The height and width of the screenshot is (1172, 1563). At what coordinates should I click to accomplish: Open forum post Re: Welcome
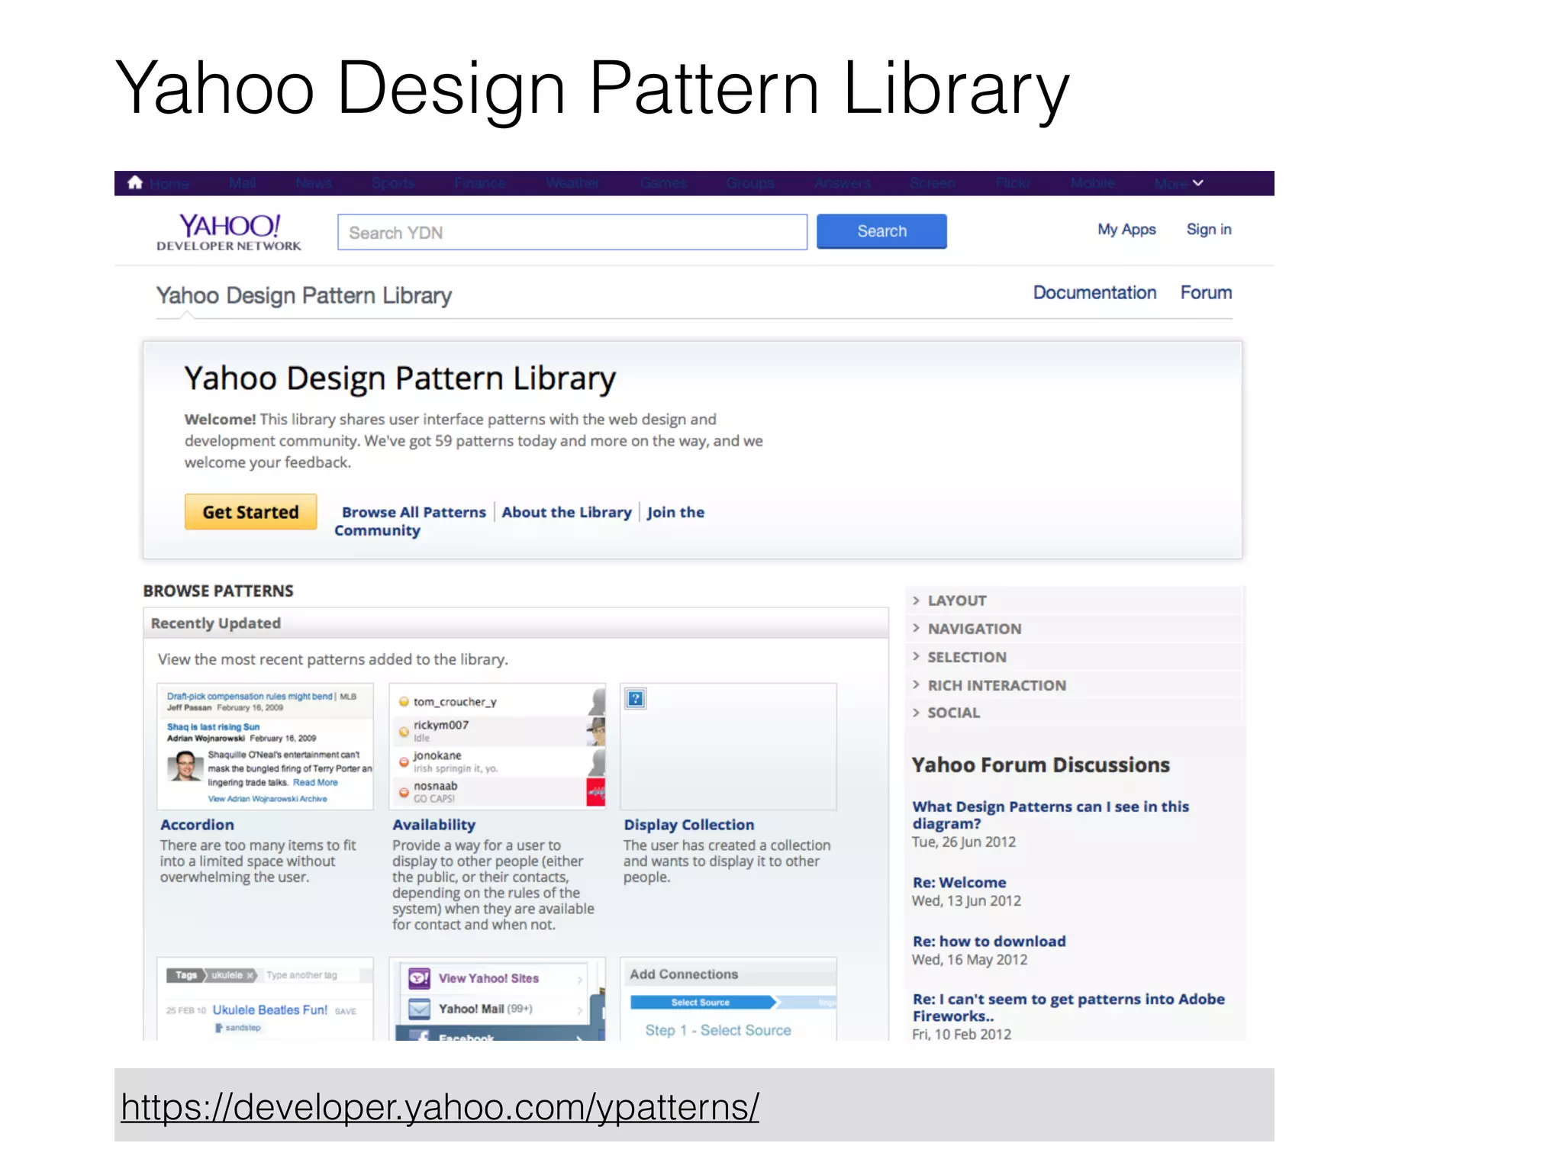pos(959,883)
